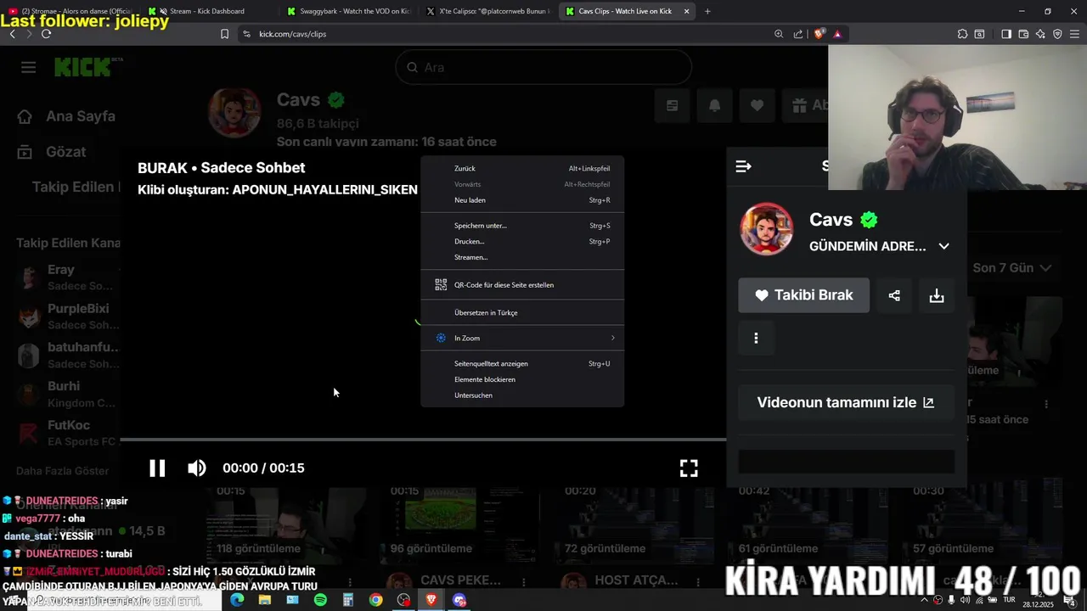Open PurpleBixi in followed channels
The width and height of the screenshot is (1087, 611).
[68, 316]
